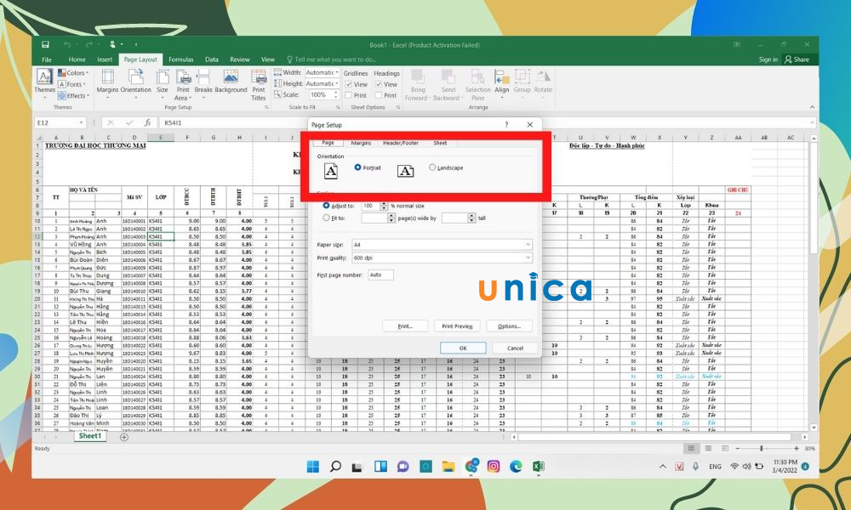This screenshot has width=851, height=510.
Task: Expand the Paper size dropdown
Action: click(x=527, y=245)
